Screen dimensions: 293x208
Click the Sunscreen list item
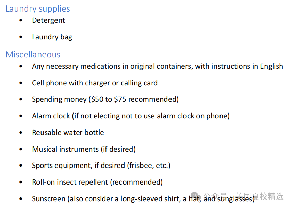tap(143, 199)
